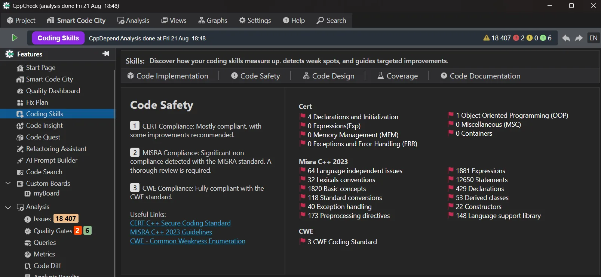Click the yellow warning triangle issue count
Screen dimensions: 601x277
click(497, 38)
